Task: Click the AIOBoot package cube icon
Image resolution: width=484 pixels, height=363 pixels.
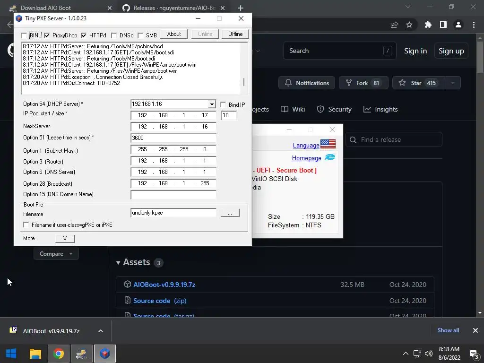Action: pyautogui.click(x=128, y=284)
